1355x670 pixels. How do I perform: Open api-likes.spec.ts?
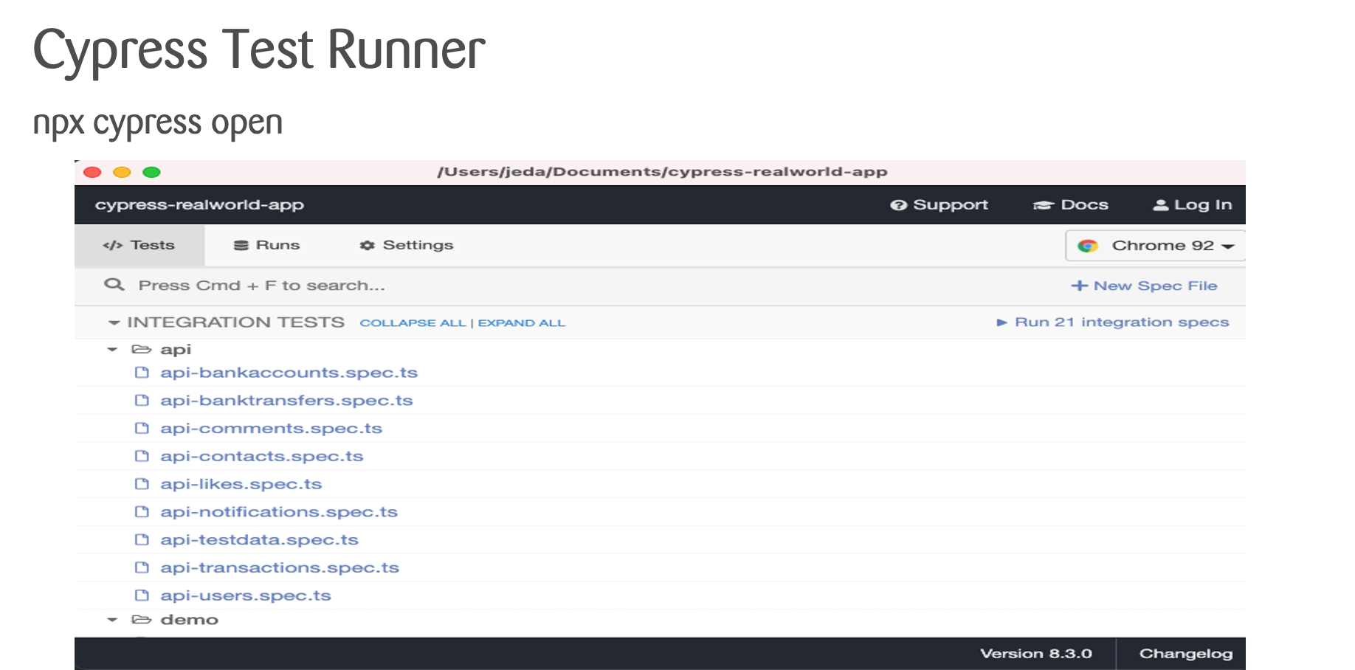[x=241, y=484]
